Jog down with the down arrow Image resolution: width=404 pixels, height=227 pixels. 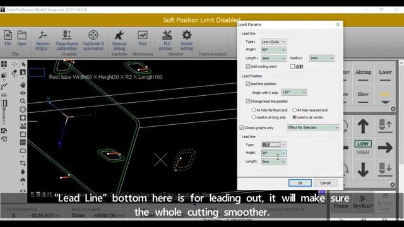[363, 170]
